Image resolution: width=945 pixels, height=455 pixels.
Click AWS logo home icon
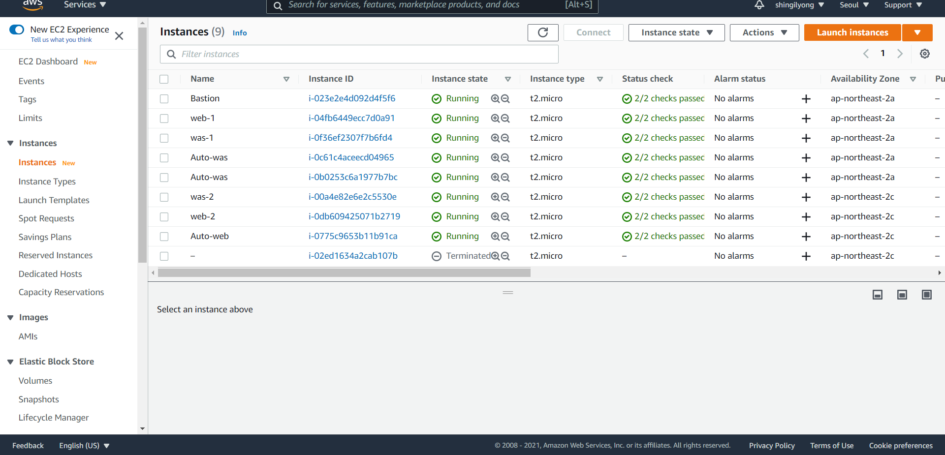(32, 4)
